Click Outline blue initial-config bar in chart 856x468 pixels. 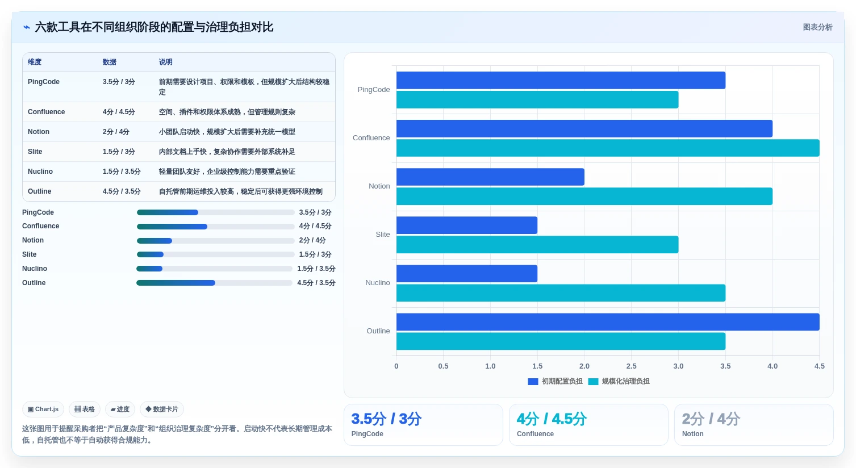pos(608,321)
